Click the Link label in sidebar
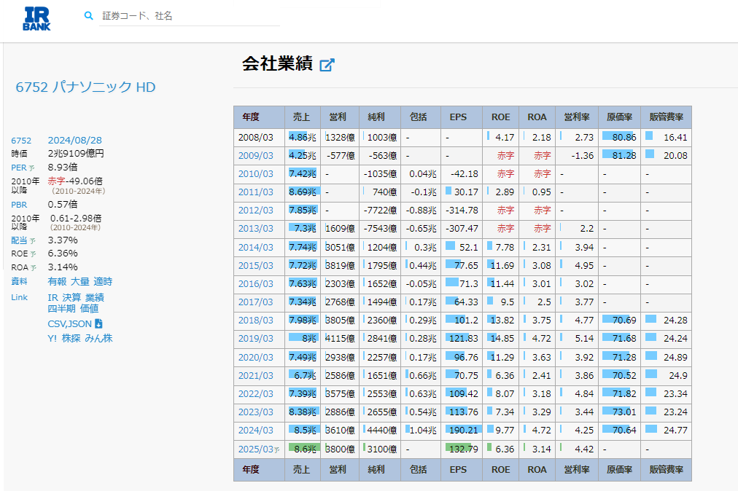Screen dimensions: 738x491 19,297
